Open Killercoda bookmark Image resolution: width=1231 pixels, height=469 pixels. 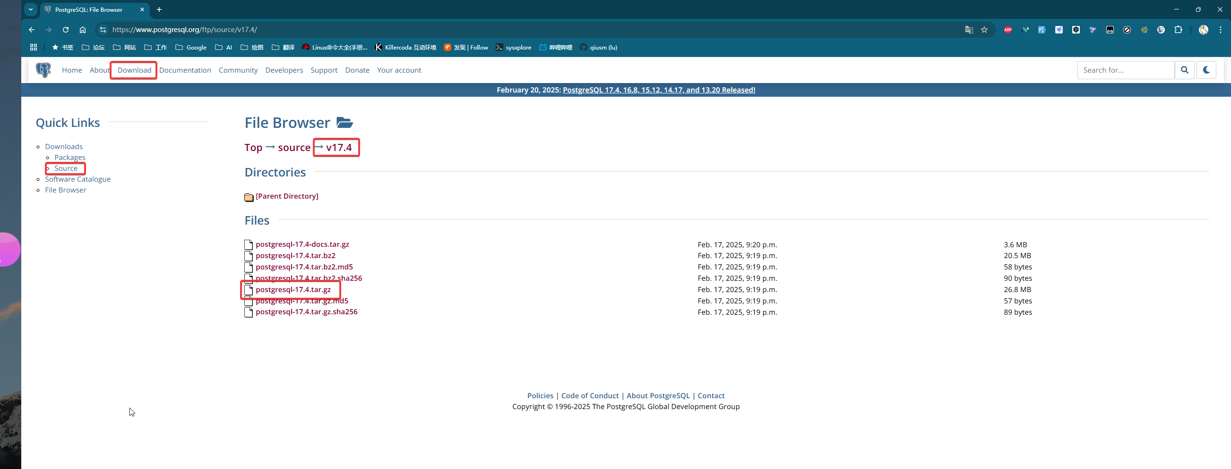(x=406, y=47)
